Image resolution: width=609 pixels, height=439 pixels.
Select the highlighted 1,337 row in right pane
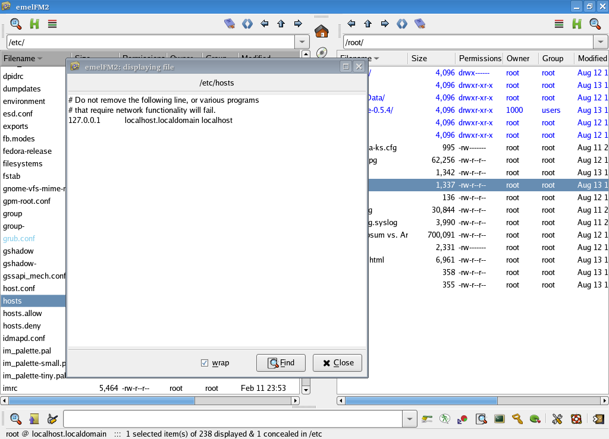point(488,185)
